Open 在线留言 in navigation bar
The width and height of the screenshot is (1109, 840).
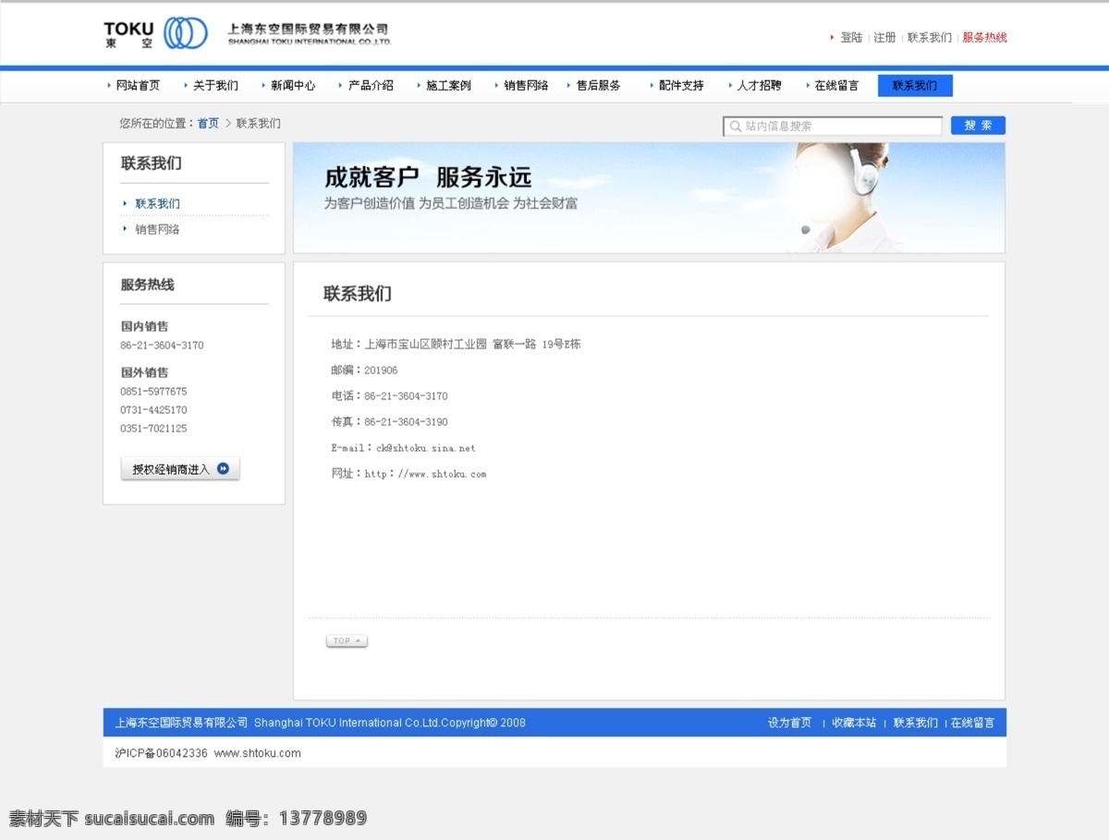(836, 86)
